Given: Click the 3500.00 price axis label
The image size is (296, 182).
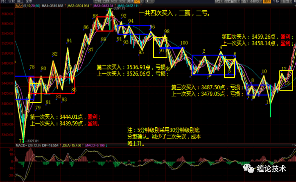Looking at the screenshot, I should point(7,53).
